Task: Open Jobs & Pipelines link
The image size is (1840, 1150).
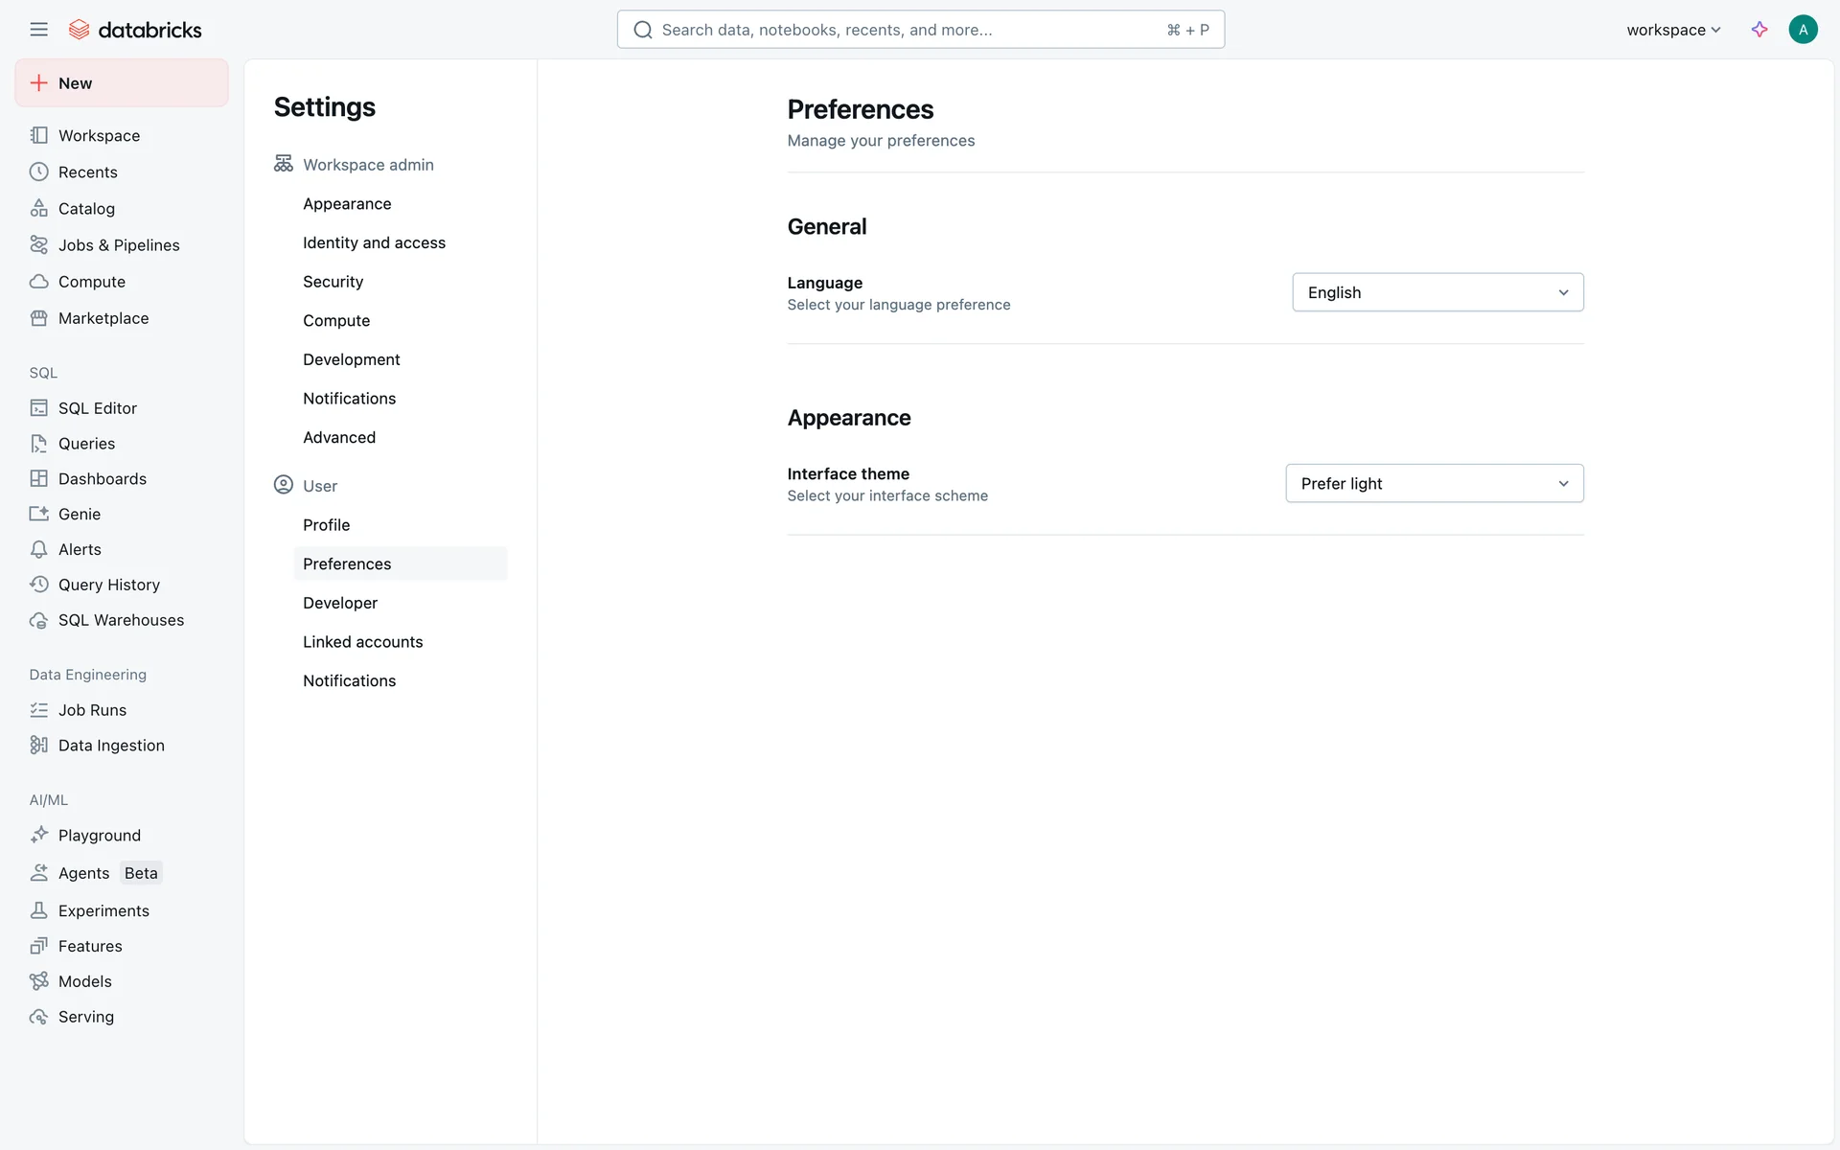Action: (x=119, y=245)
